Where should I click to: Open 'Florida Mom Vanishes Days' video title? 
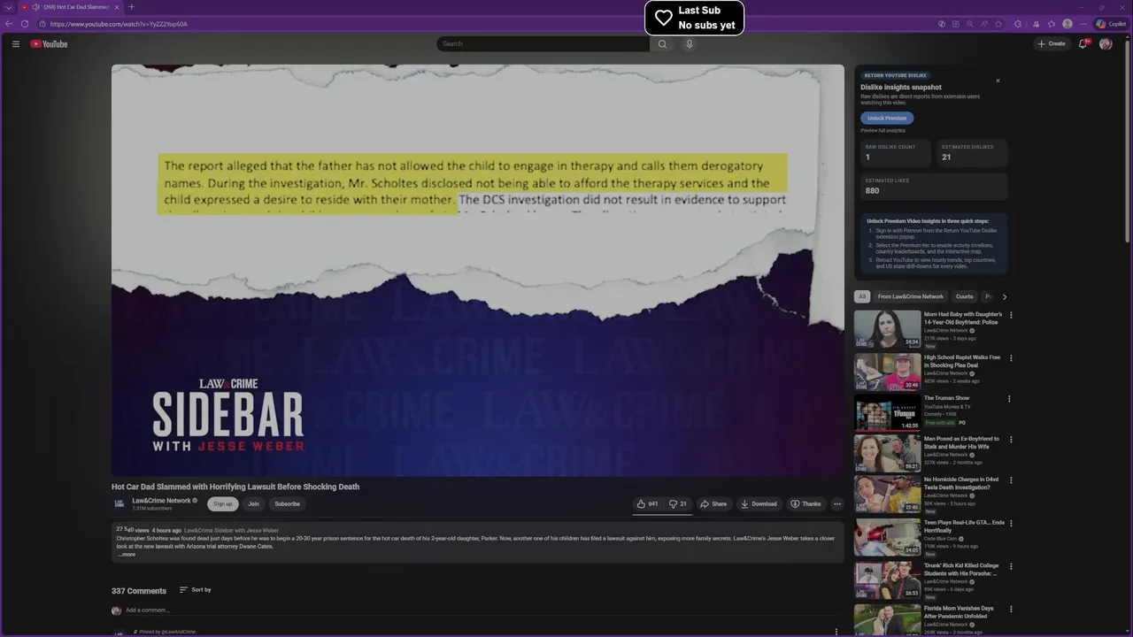pos(959,612)
